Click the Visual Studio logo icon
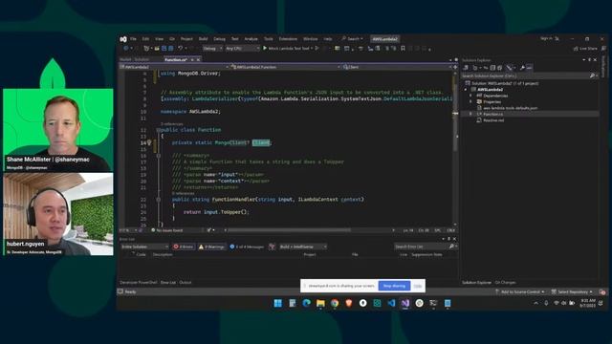This screenshot has width=612, height=344. point(123,39)
